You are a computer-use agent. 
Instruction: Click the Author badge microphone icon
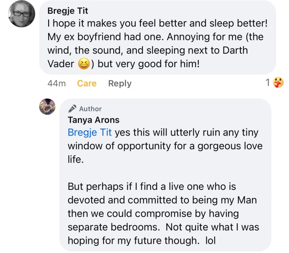pos(72,109)
